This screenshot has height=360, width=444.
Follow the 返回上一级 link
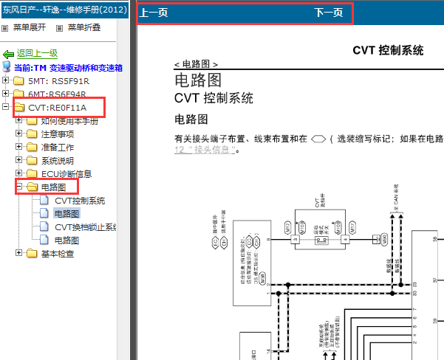point(37,53)
